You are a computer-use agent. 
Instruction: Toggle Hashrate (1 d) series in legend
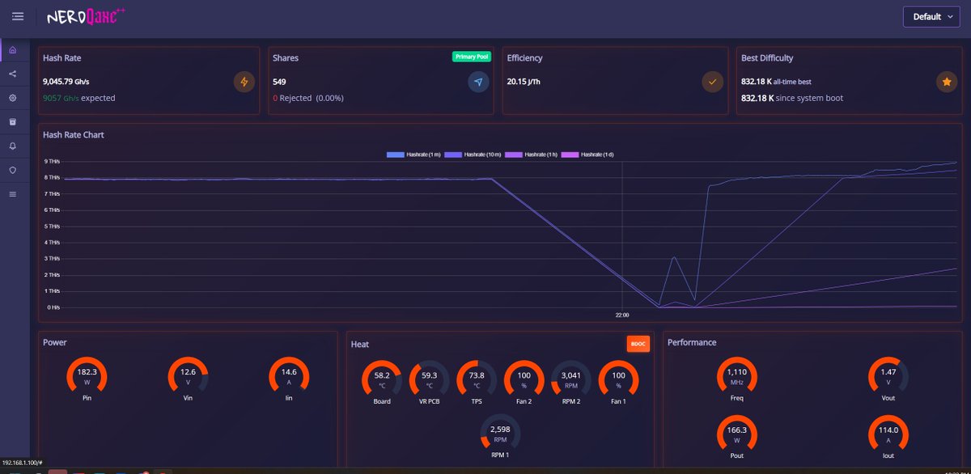pos(587,154)
